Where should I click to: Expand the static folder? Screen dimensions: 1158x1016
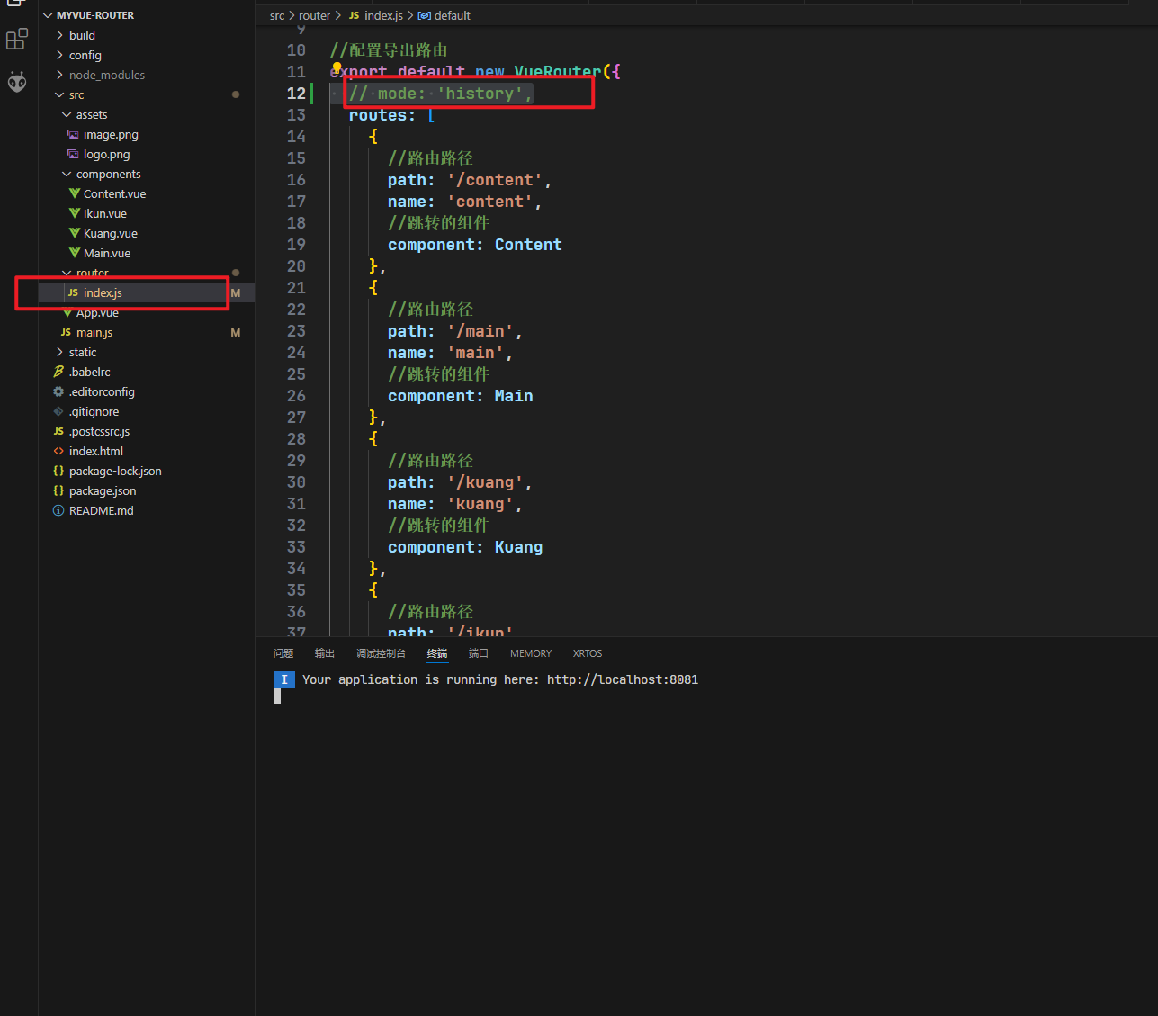(60, 352)
